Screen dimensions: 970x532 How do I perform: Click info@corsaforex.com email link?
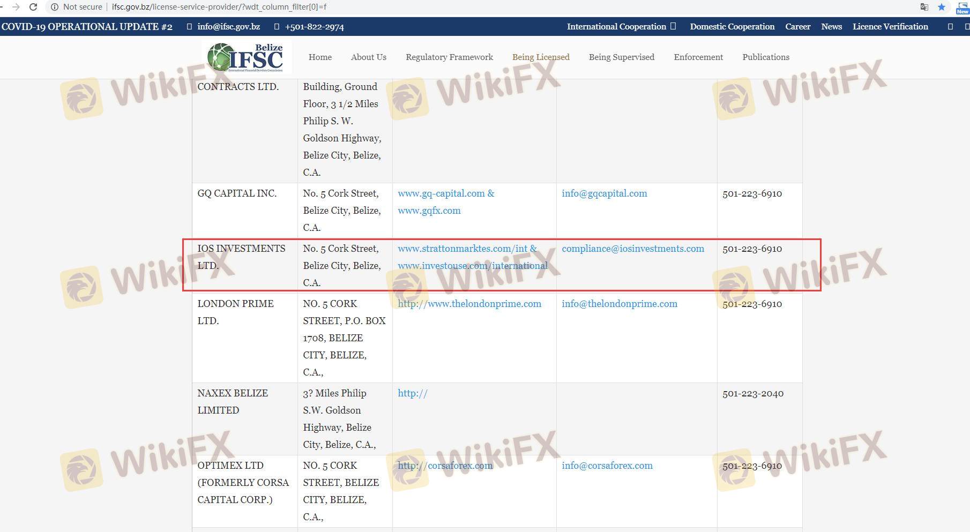point(607,466)
